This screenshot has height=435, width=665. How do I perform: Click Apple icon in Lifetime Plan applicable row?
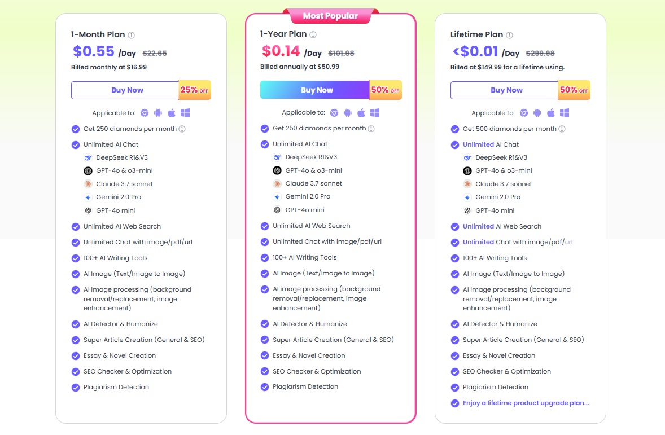point(550,113)
